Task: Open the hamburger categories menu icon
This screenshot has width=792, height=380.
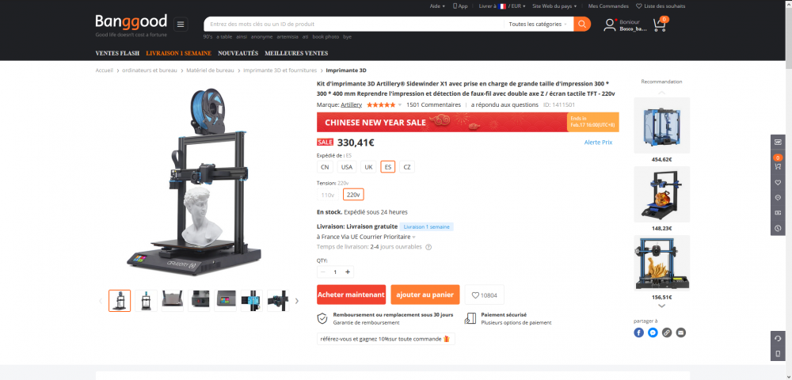Action: 181,25
